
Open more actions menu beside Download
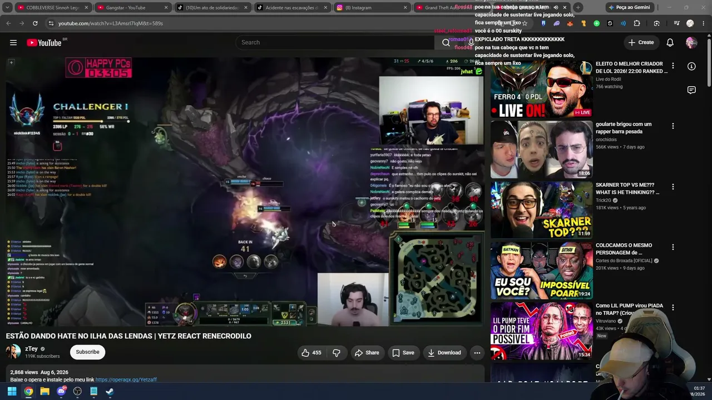(477, 353)
